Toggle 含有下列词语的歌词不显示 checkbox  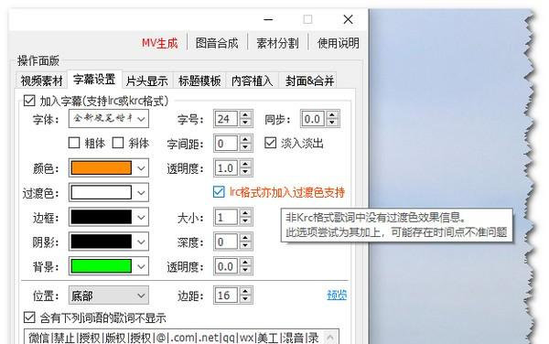click(x=29, y=317)
